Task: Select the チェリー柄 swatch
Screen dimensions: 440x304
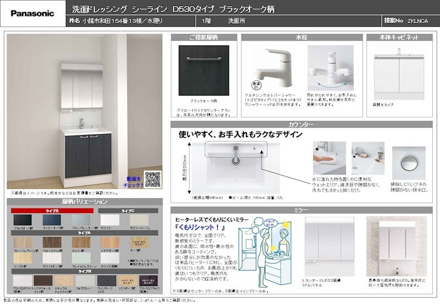Action: point(81,243)
